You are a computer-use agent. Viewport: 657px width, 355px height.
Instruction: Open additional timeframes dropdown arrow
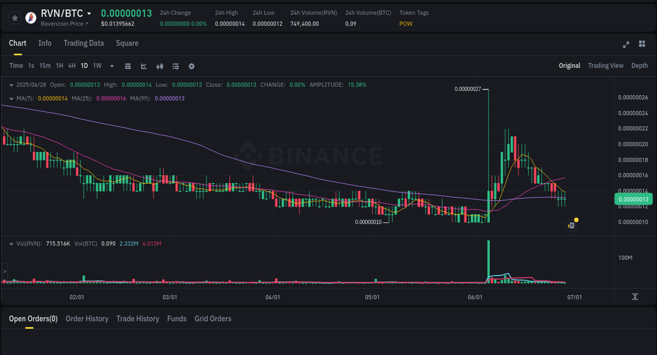click(x=111, y=66)
